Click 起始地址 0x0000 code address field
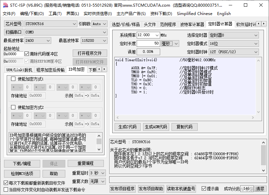The image size is (269, 195). click(13, 54)
